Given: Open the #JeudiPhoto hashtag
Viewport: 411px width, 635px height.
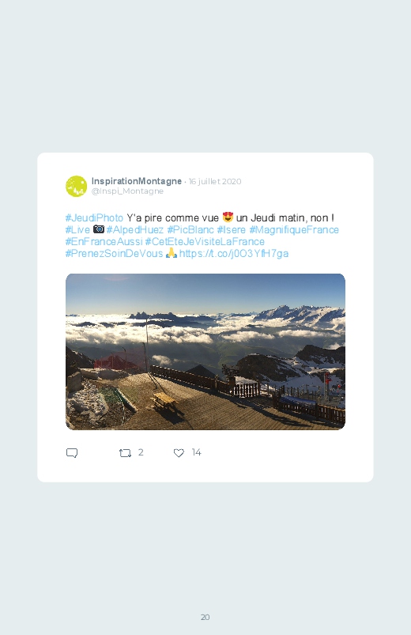Looking at the screenshot, I should pyautogui.click(x=94, y=218).
